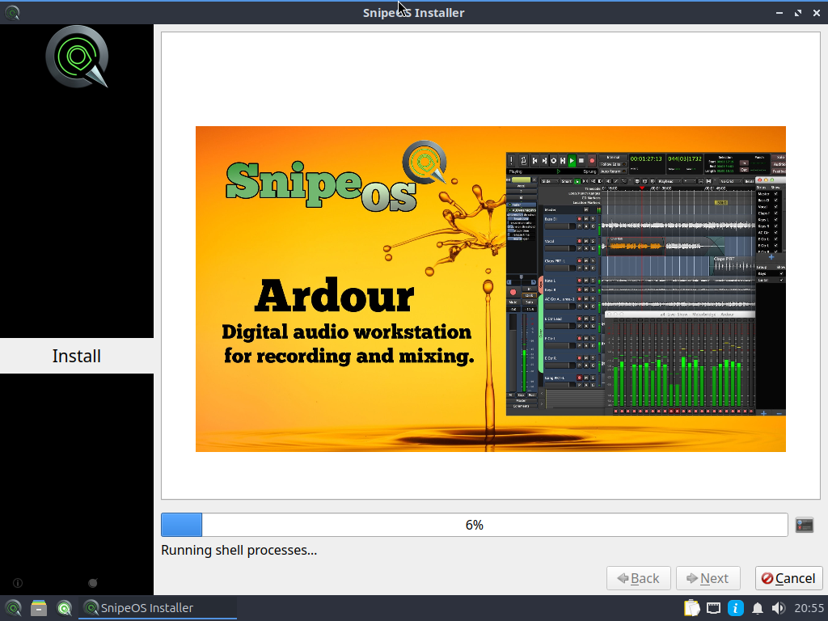Open the bright green SnipeOS launcher on the taskbar
828x621 pixels.
(65, 608)
